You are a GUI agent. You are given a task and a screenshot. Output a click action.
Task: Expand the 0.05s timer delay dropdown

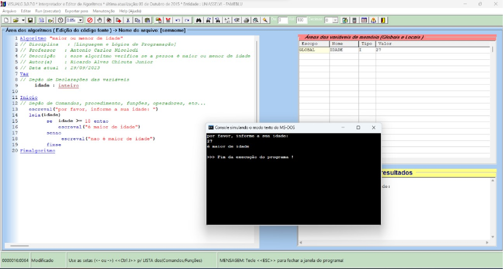click(x=80, y=20)
